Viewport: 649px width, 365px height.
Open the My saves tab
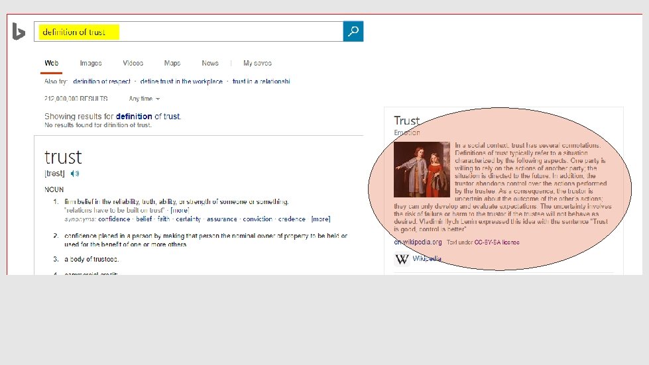click(x=257, y=63)
